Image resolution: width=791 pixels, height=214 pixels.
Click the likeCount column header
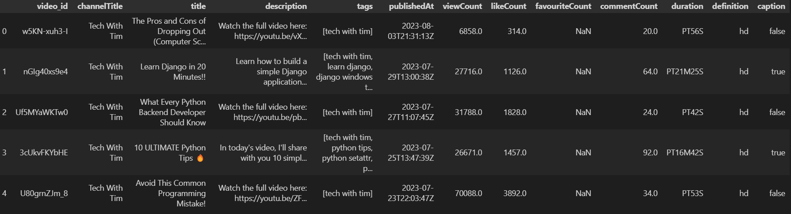pyautogui.click(x=508, y=6)
